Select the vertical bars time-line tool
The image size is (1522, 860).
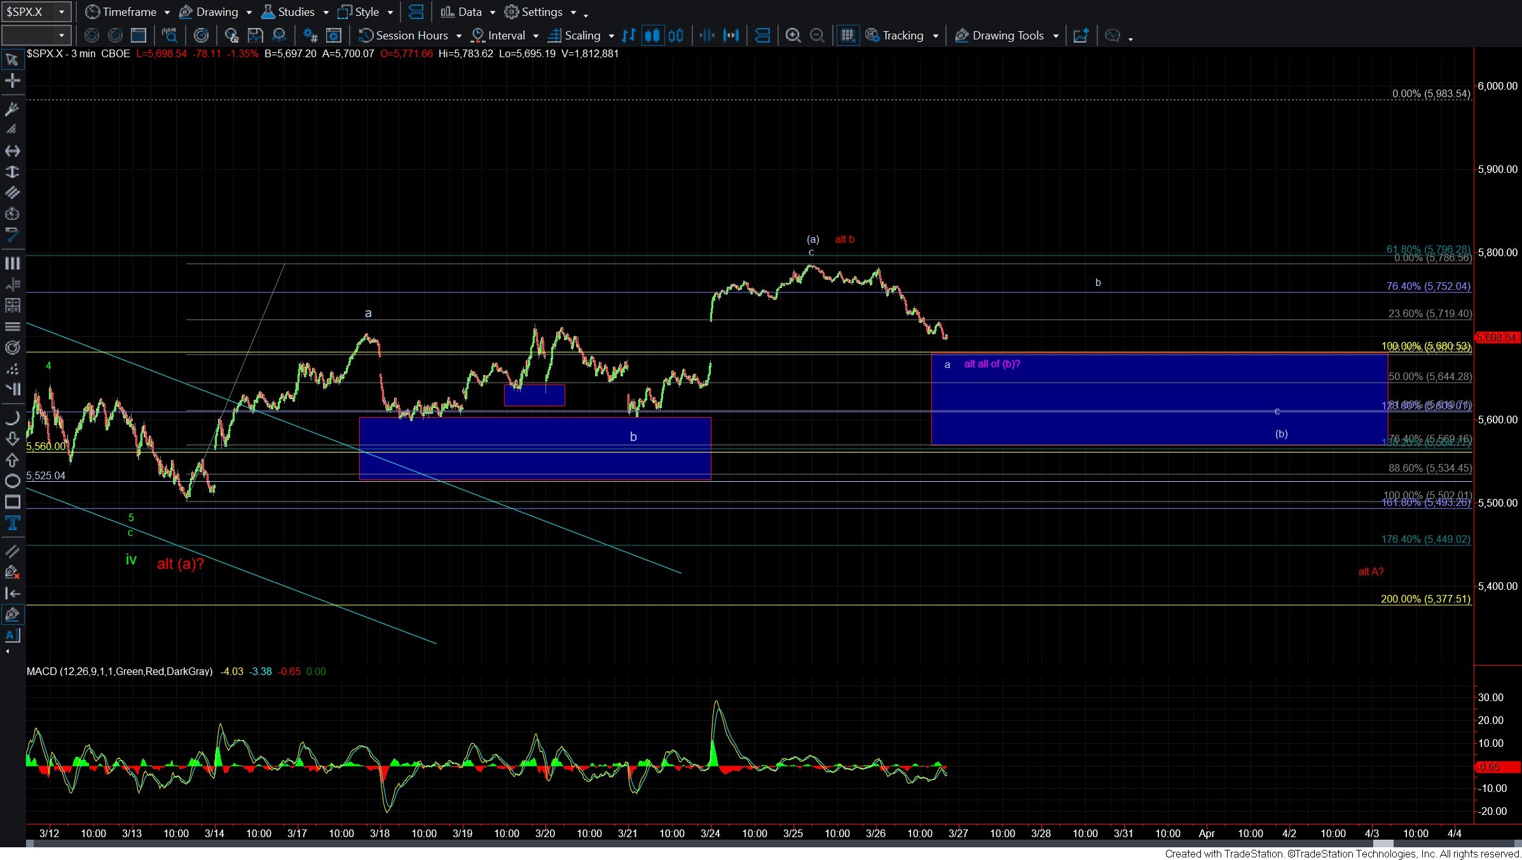(12, 263)
